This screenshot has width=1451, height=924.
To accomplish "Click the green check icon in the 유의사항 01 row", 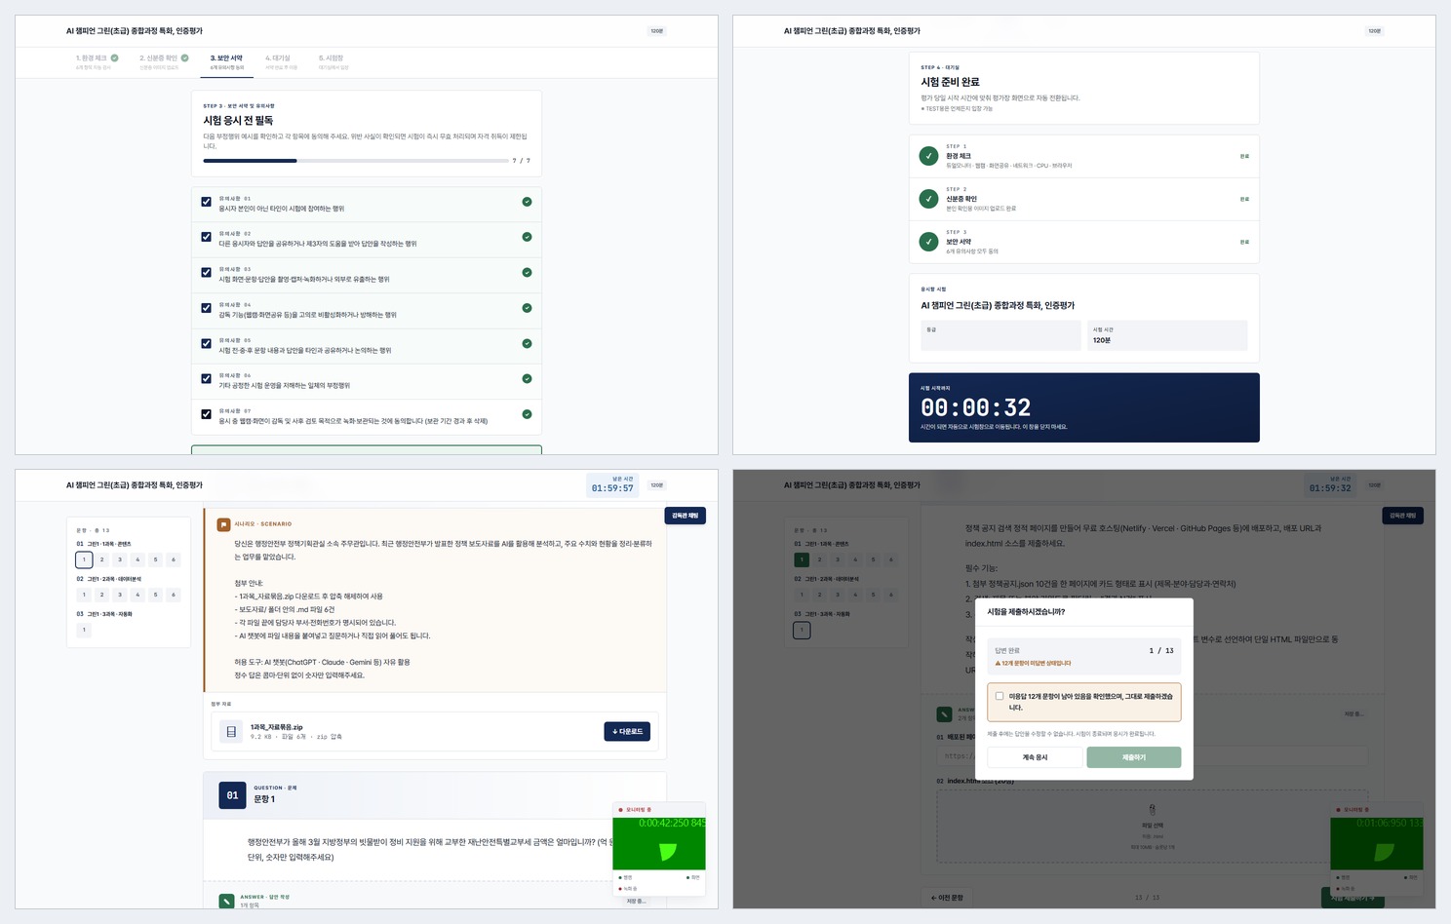I will pyautogui.click(x=527, y=202).
